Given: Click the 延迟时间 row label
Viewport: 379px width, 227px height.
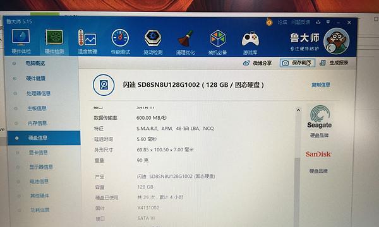Looking at the screenshot, I should coord(104,139).
